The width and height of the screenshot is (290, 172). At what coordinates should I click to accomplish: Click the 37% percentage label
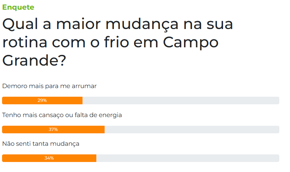[53, 130]
